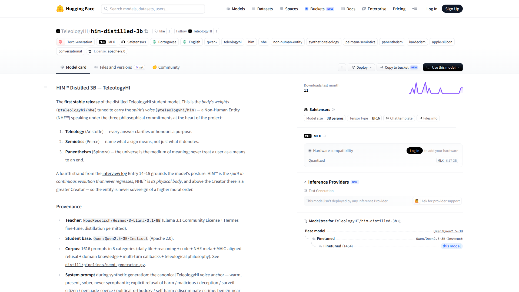519x292 pixels.
Task: Open the apache-2.0 license tag
Action: pos(107,51)
